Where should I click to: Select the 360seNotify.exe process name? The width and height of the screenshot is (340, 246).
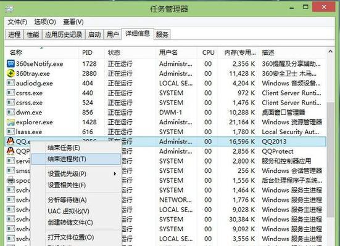coord(39,64)
